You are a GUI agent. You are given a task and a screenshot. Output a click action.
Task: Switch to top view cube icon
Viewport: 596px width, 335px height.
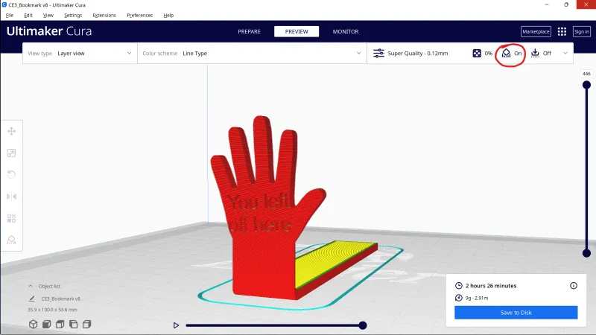(x=60, y=324)
